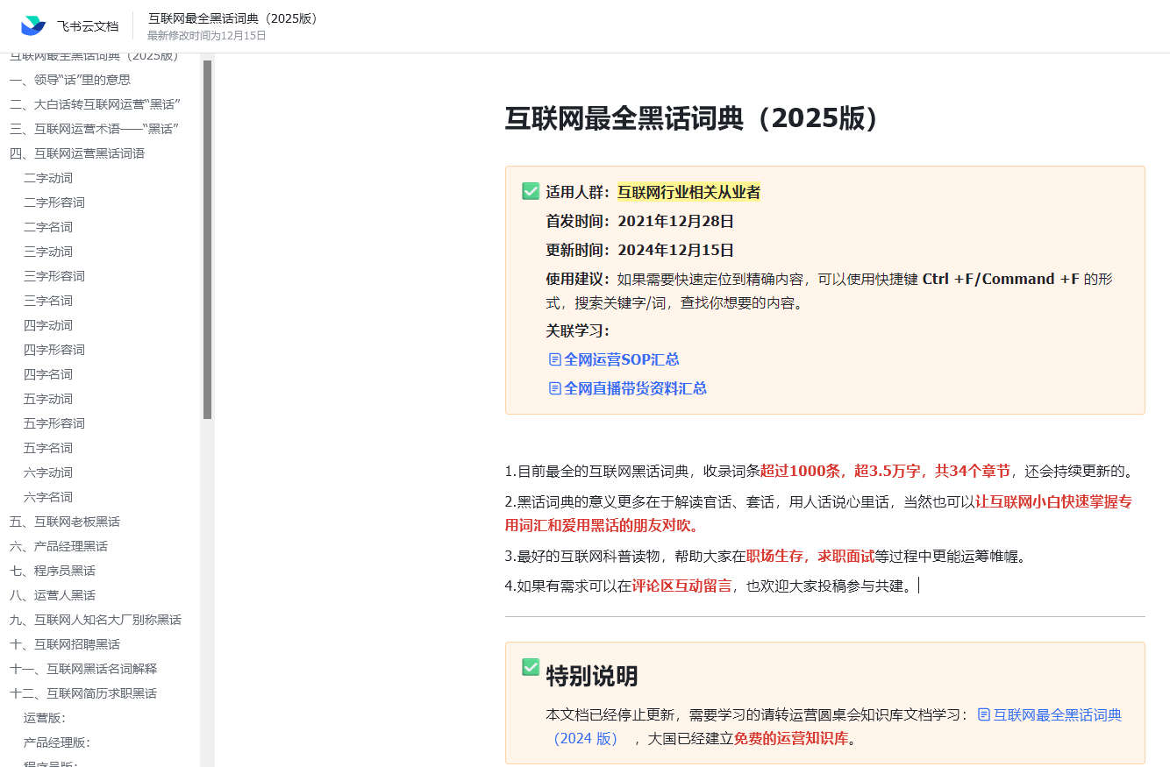
Task: Go to 四、互联网运营黑话词语 outline section
Action: coord(77,153)
